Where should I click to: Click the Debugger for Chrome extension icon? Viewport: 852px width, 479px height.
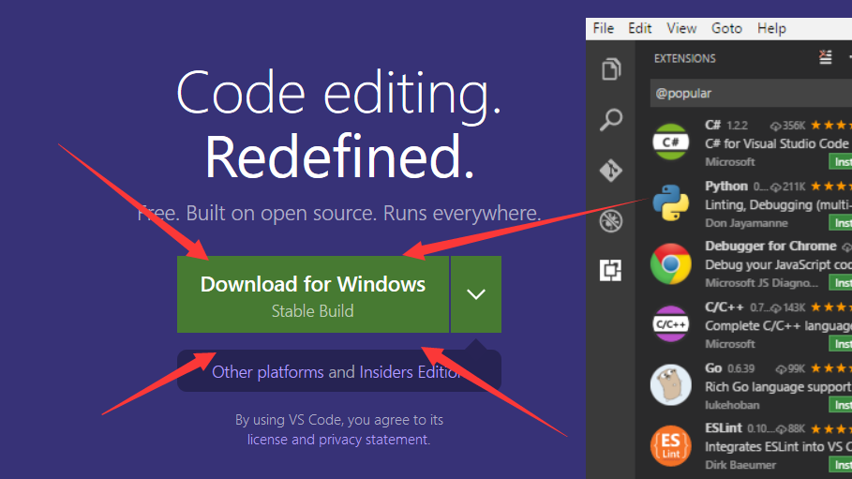coord(670,263)
